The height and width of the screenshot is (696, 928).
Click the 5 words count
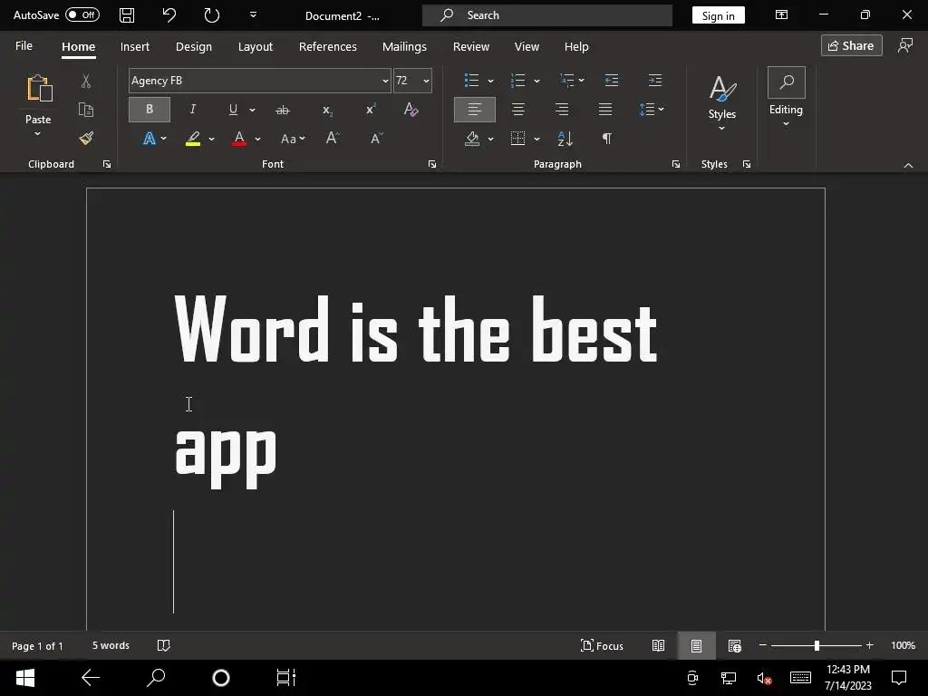click(x=111, y=645)
